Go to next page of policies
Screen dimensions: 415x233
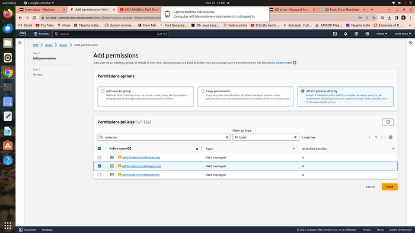pos(382,137)
